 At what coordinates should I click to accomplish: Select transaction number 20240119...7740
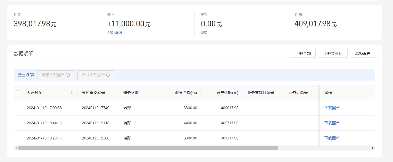[x=96, y=108]
